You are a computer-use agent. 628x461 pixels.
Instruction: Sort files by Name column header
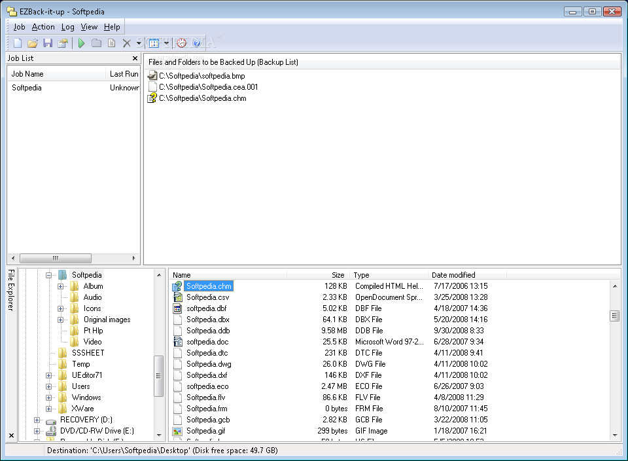coord(228,275)
